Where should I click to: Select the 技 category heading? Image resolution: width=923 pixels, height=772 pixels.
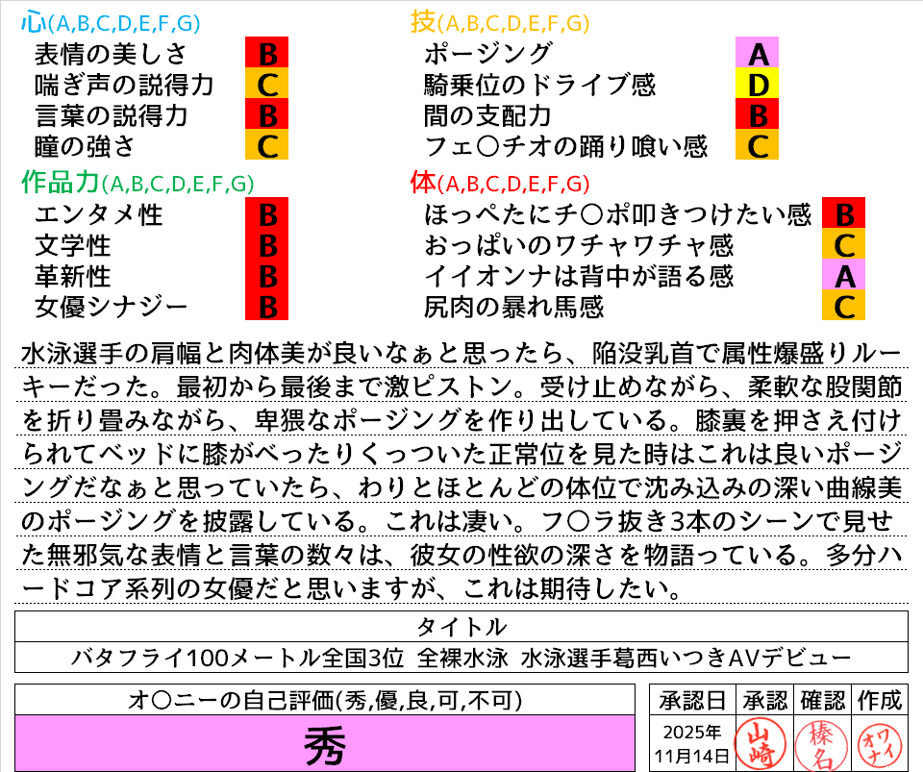click(423, 22)
